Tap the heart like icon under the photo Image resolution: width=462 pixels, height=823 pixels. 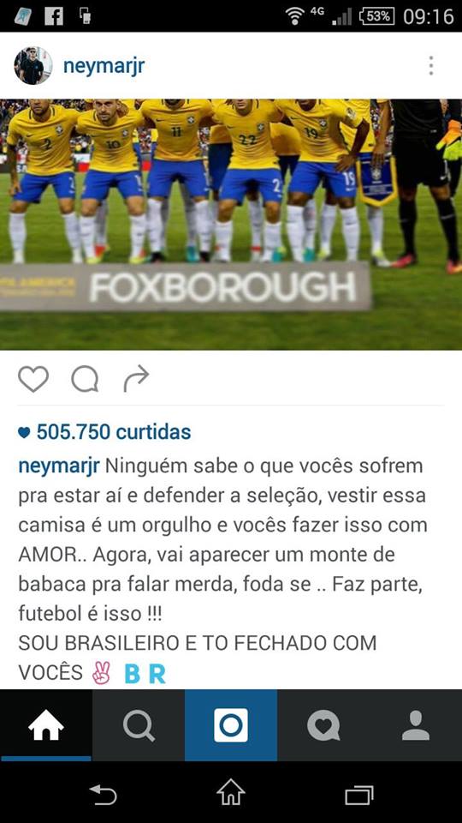(x=33, y=379)
